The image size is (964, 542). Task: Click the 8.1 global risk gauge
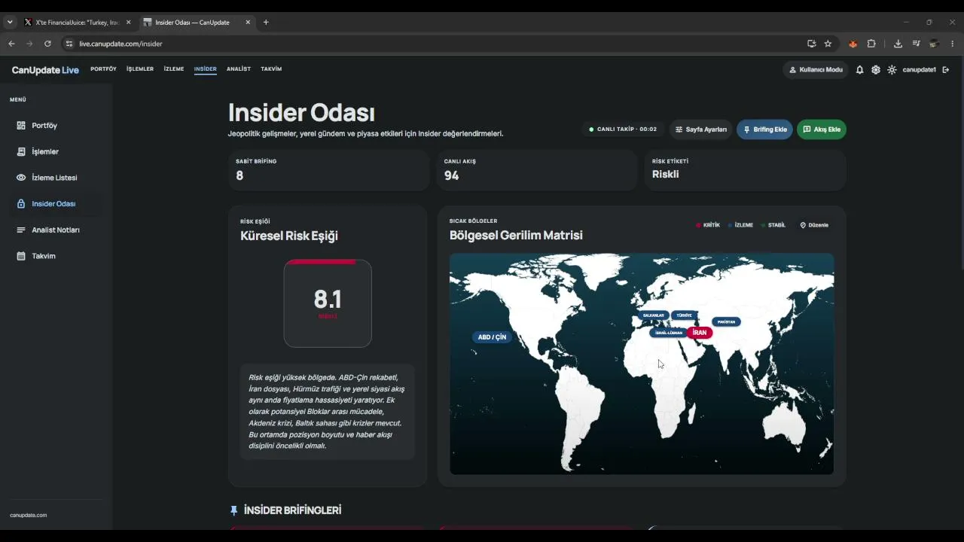pyautogui.click(x=328, y=303)
